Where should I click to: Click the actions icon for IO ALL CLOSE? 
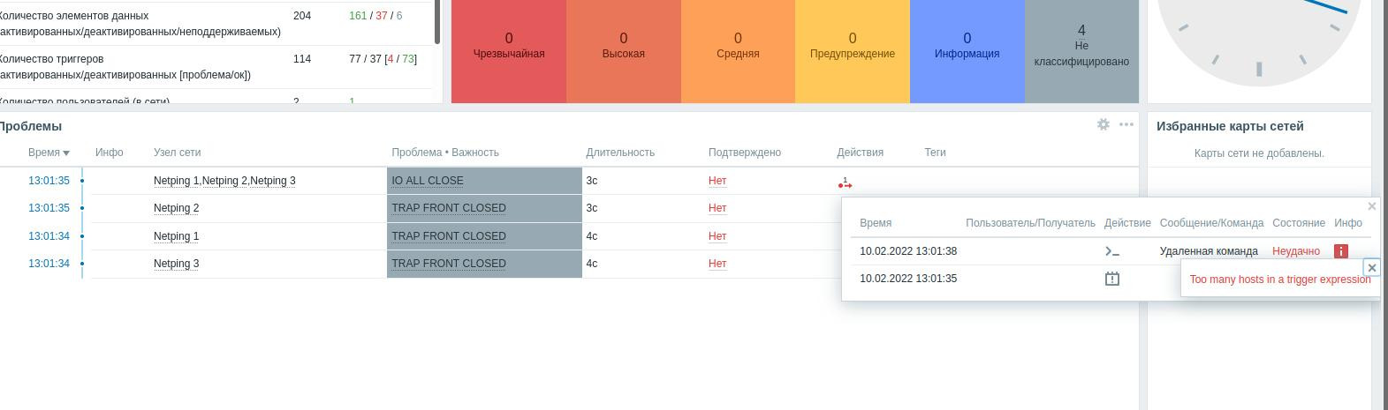pyautogui.click(x=845, y=183)
